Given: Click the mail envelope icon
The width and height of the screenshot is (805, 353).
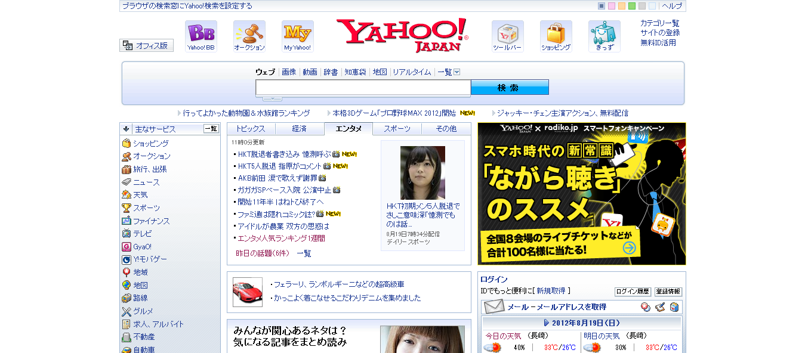Looking at the screenshot, I should point(494,307).
